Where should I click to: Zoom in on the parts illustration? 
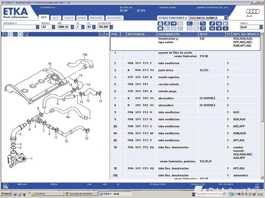5,34
